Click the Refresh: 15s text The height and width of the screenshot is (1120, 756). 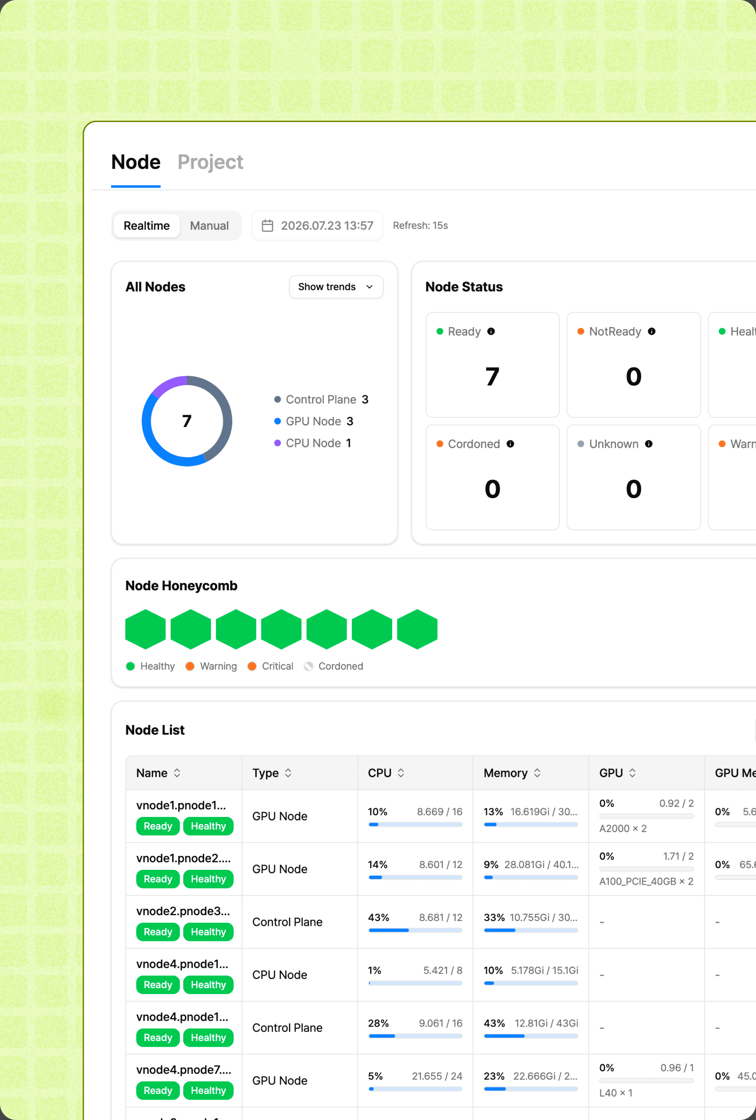[420, 225]
